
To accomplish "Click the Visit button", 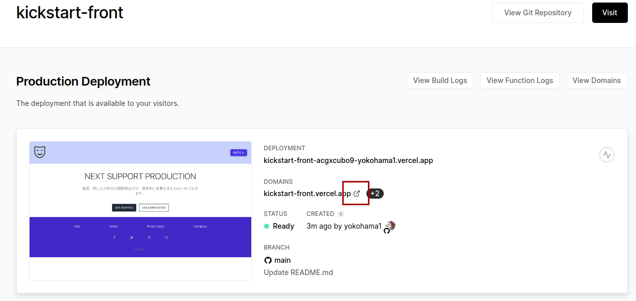I will pyautogui.click(x=609, y=12).
